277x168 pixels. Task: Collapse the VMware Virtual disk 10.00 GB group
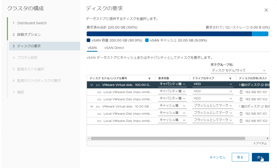(x=91, y=106)
